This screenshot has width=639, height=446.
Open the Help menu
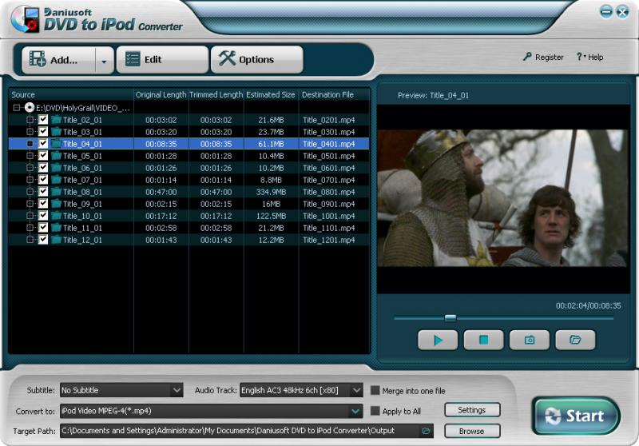tap(589, 58)
